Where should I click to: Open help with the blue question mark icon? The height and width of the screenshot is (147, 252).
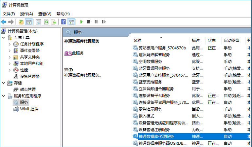coord(63,22)
